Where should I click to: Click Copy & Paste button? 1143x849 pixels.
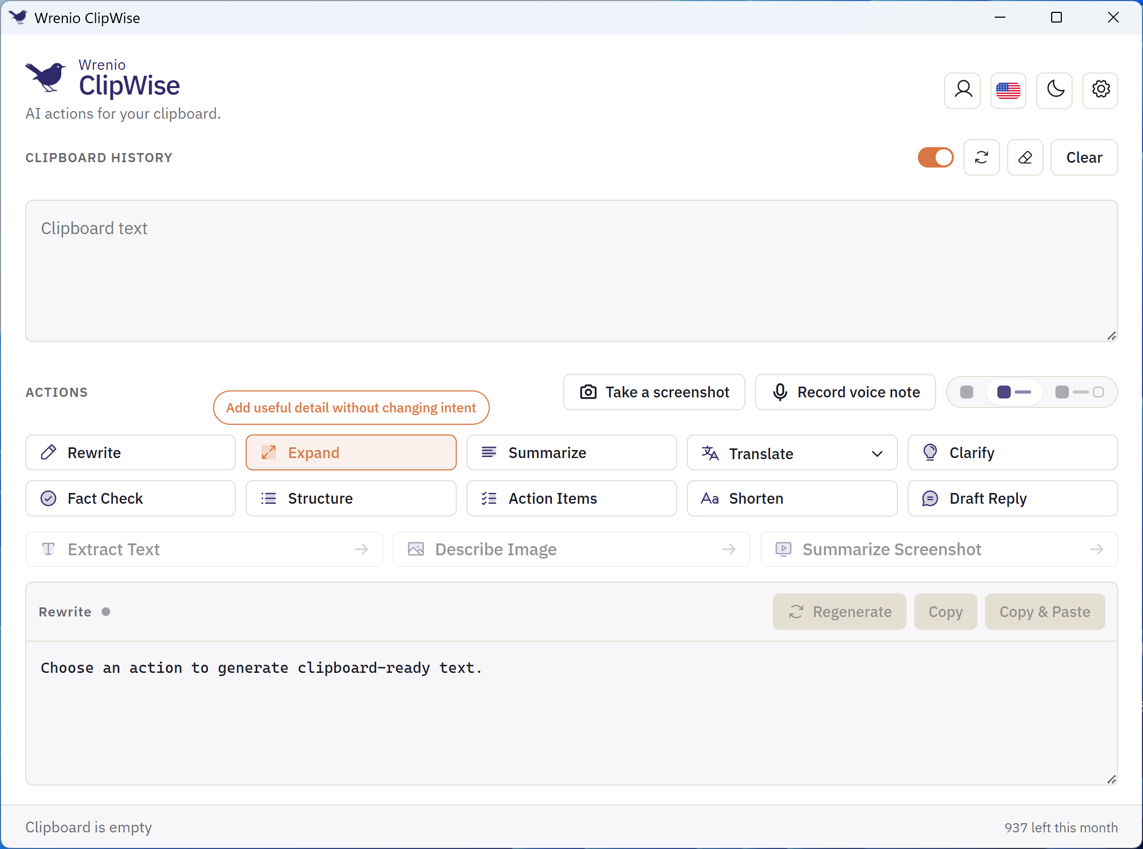(1045, 612)
